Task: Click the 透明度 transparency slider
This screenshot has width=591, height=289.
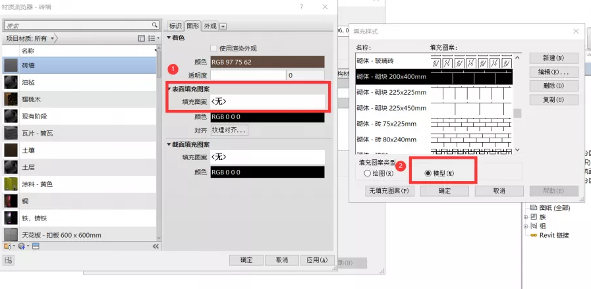Action: pyautogui.click(x=248, y=75)
